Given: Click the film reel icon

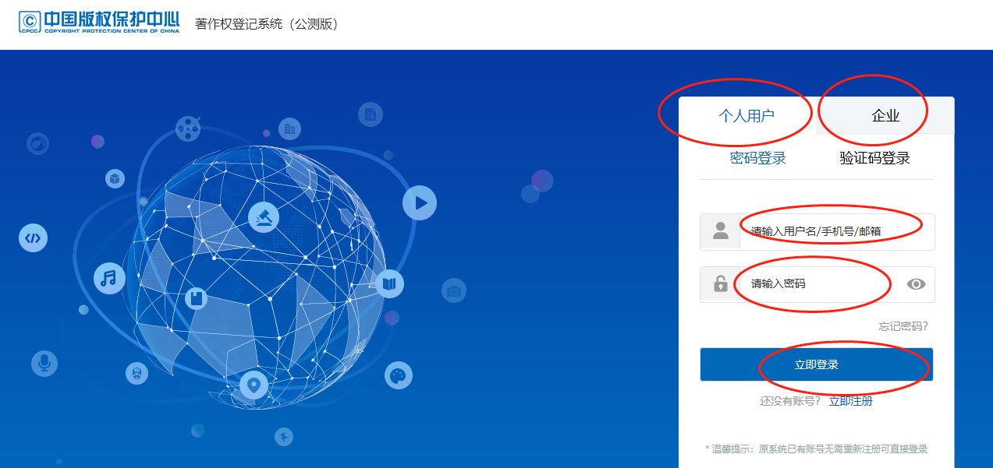Looking at the screenshot, I should click(x=188, y=128).
